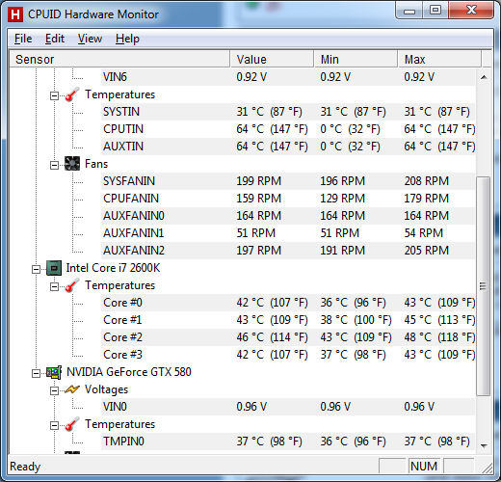Screen dimensions: 501x482
Task: Click the Fans label
Action: [x=96, y=164]
